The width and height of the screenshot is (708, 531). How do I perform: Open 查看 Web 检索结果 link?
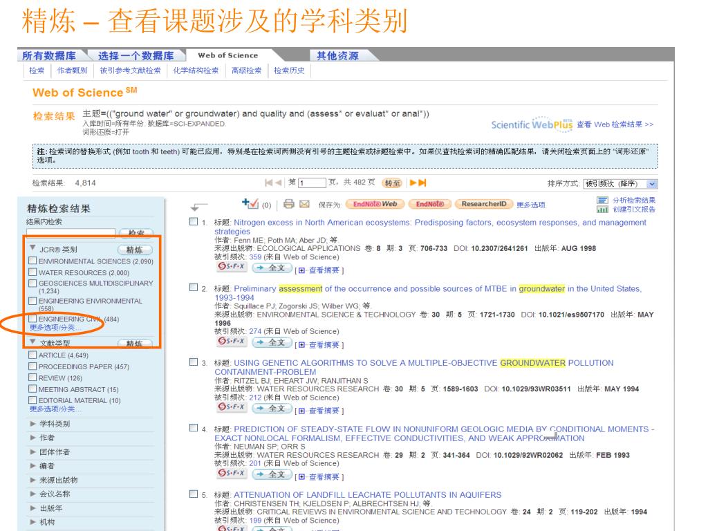615,124
